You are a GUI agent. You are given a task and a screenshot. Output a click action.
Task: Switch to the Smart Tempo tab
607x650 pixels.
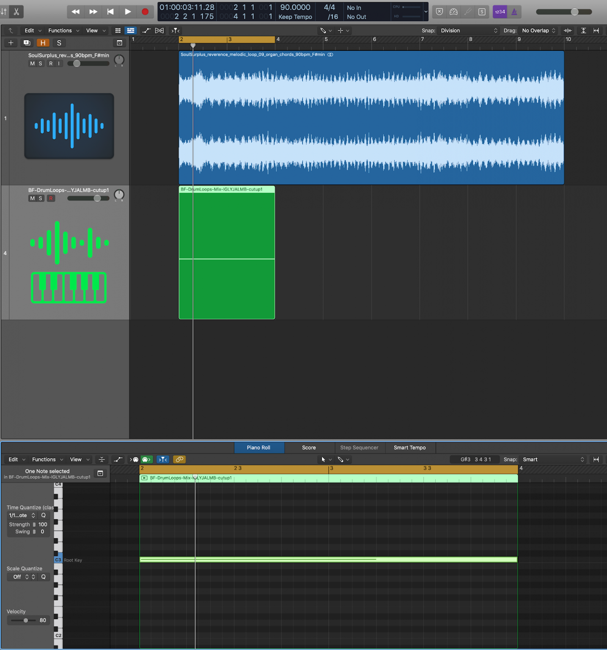point(409,448)
